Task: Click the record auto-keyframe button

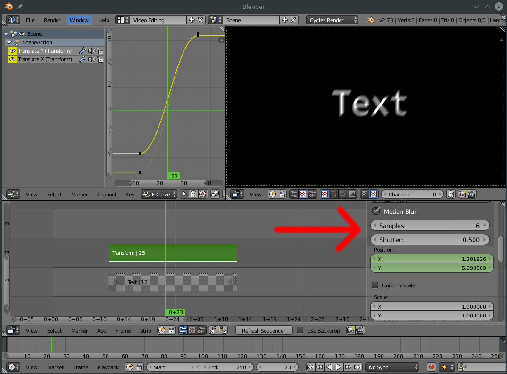Action: coord(432,367)
